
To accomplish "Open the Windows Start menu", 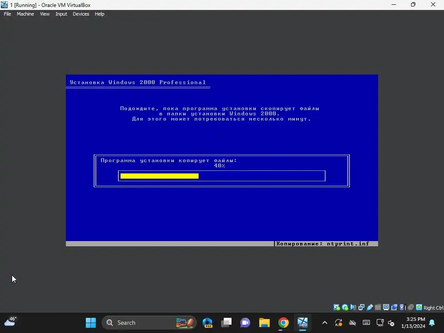I will 91,323.
